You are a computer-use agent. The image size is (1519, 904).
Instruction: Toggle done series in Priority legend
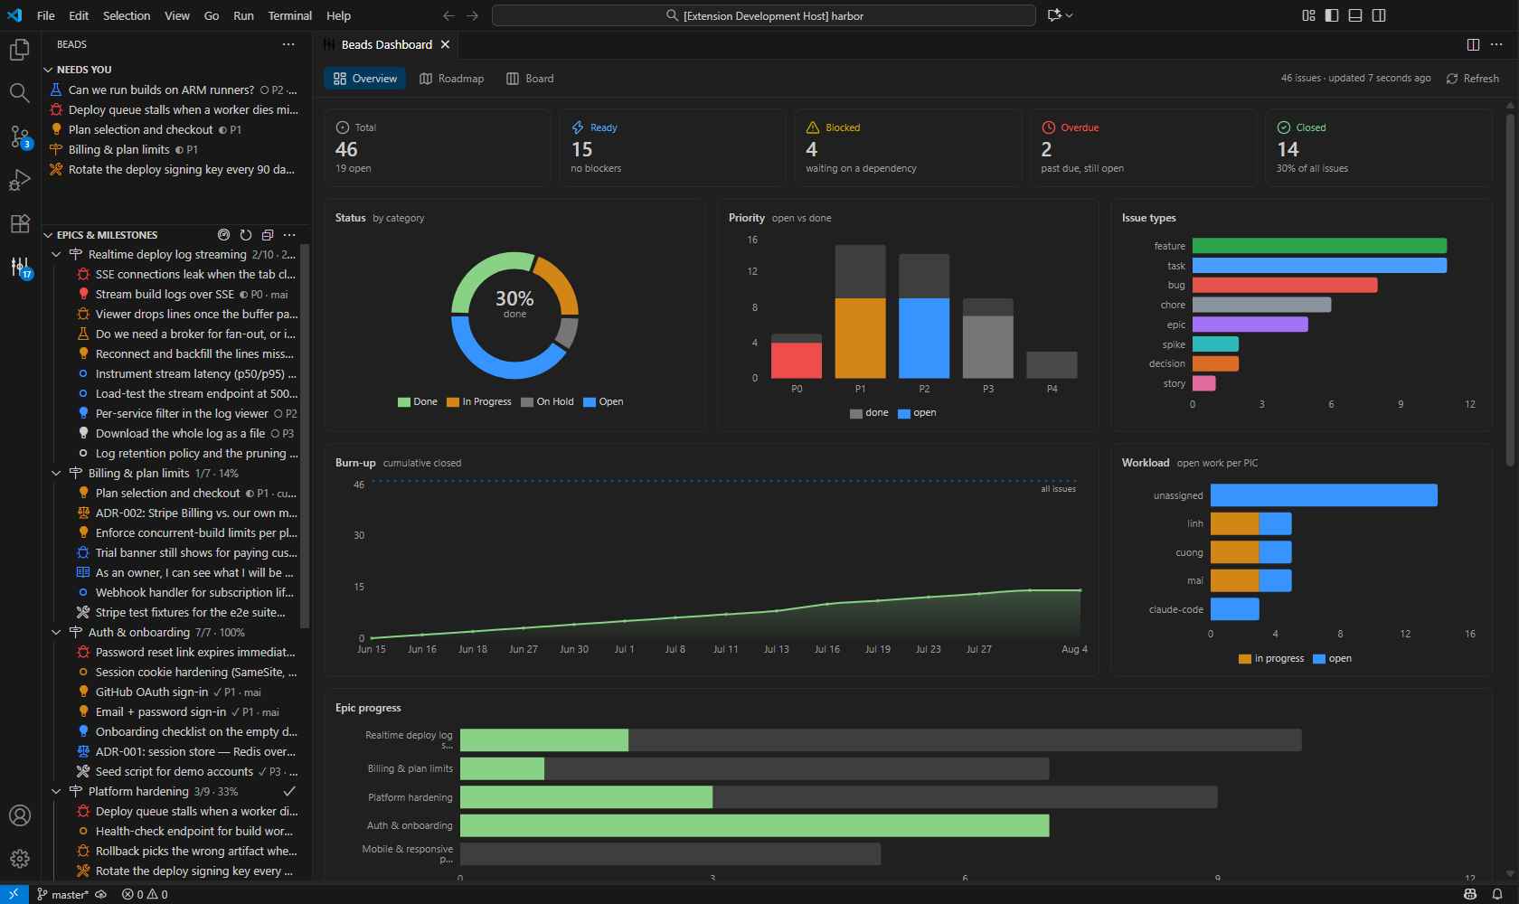869,413
